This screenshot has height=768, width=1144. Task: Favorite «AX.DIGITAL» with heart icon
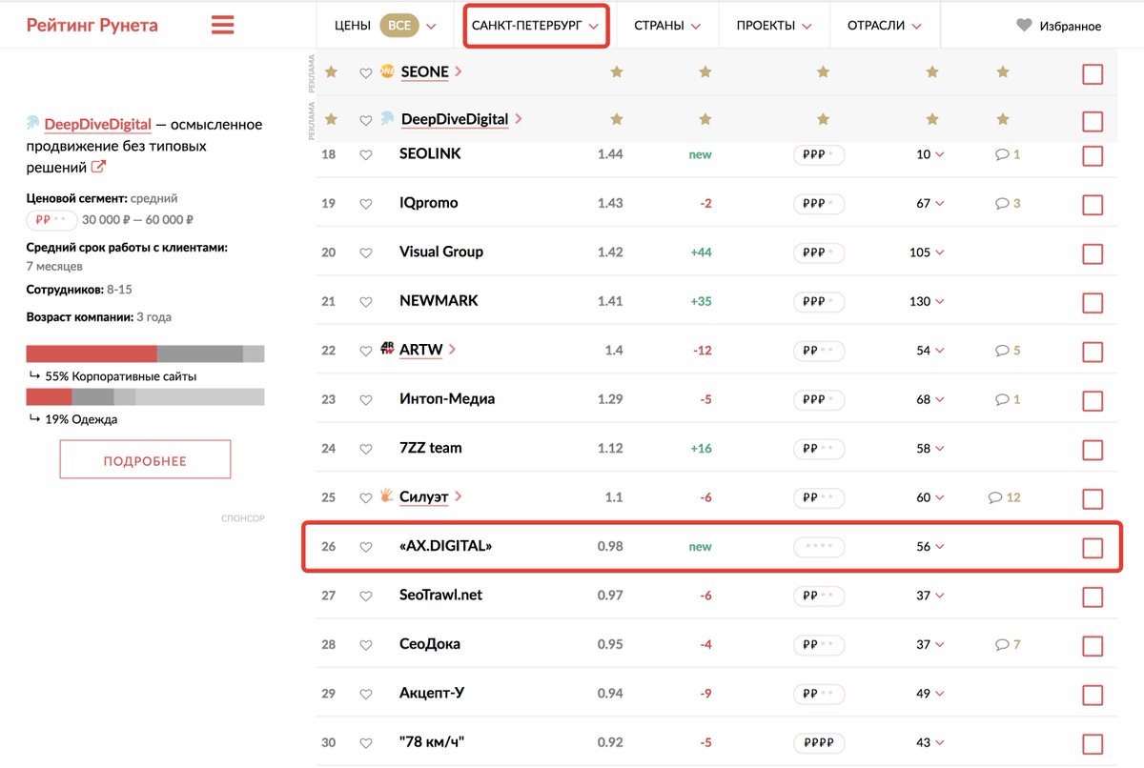click(365, 547)
